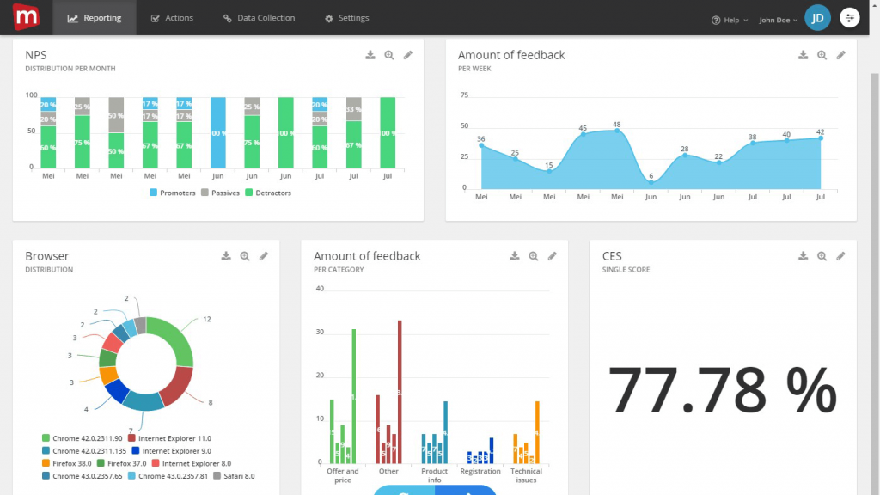The image size is (880, 495).
Task: Select the weekly feedback data point labeled 48
Action: coord(617,131)
